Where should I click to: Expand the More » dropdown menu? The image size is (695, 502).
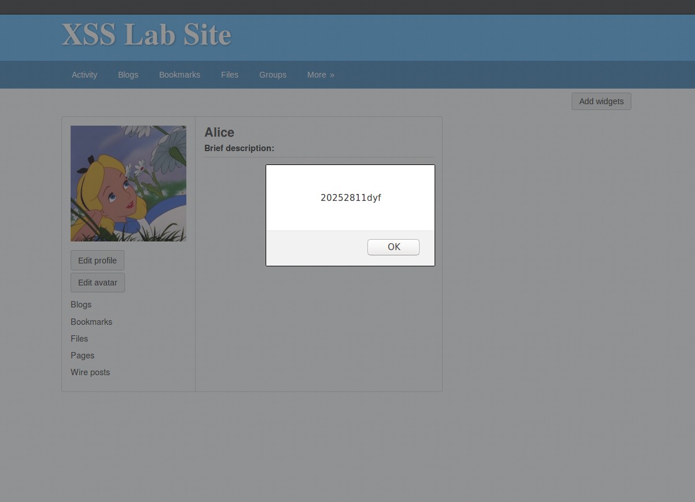(321, 75)
